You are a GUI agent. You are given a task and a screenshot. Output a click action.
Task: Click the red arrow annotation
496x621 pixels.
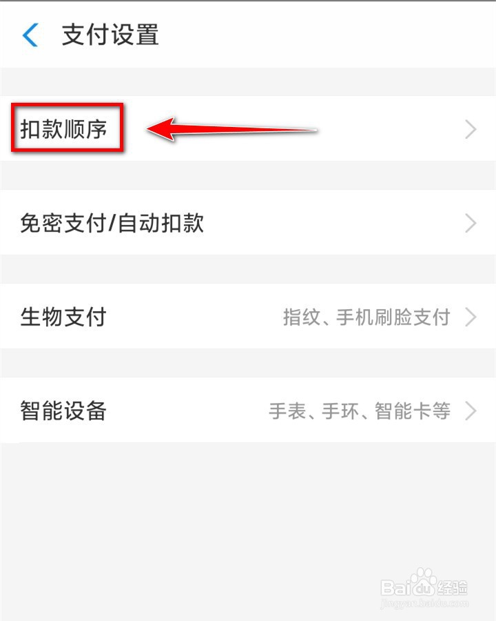231,129
